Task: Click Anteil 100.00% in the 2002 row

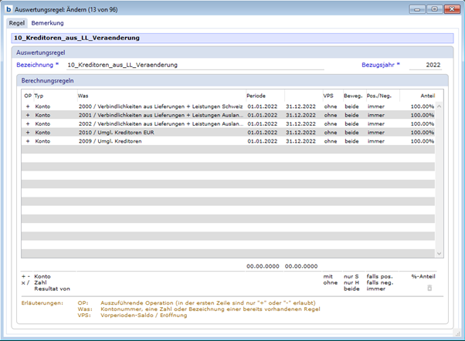Action: pos(422,123)
